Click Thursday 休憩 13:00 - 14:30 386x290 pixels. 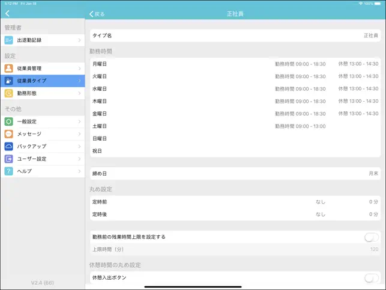[358, 101]
